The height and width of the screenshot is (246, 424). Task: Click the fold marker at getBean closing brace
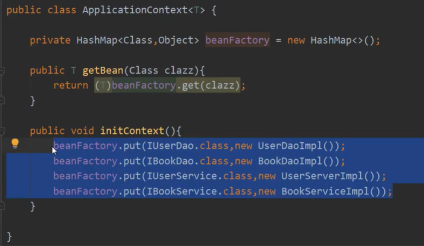(x=2, y=100)
